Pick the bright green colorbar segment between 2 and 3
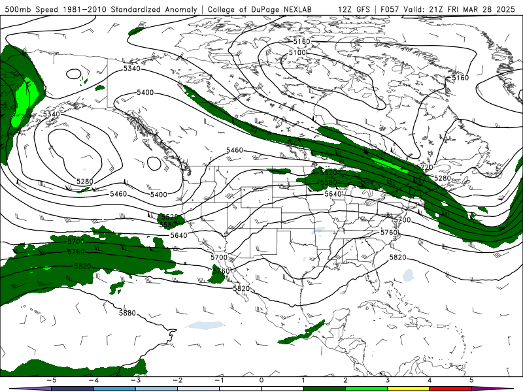Image resolution: width=523 pixels, height=392 pixels. pyautogui.click(x=366, y=389)
